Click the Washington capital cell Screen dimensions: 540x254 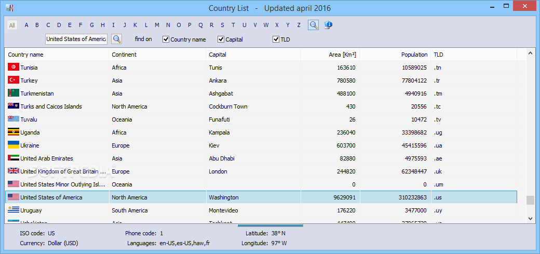[223, 197]
